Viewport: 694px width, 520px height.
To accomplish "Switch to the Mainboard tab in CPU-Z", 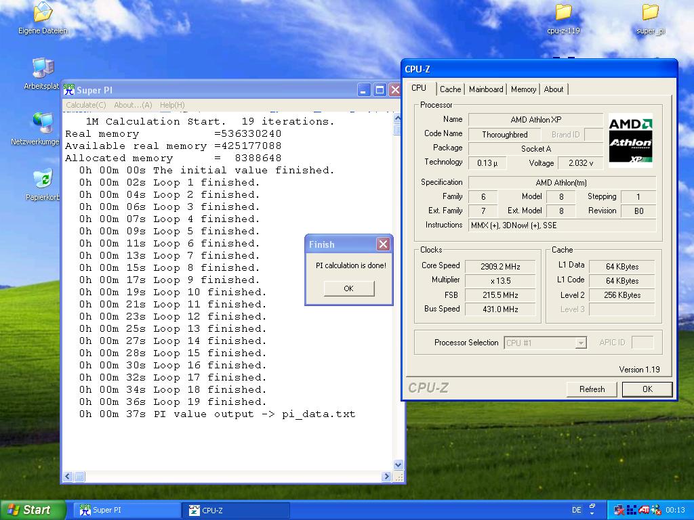I will [486, 89].
